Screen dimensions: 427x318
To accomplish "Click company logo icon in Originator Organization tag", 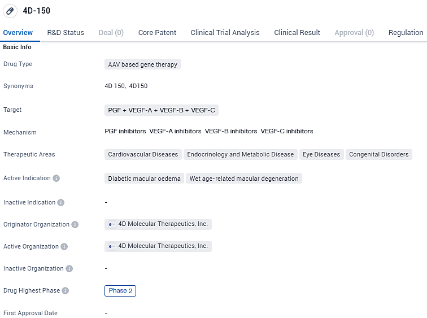I will click(x=112, y=224).
